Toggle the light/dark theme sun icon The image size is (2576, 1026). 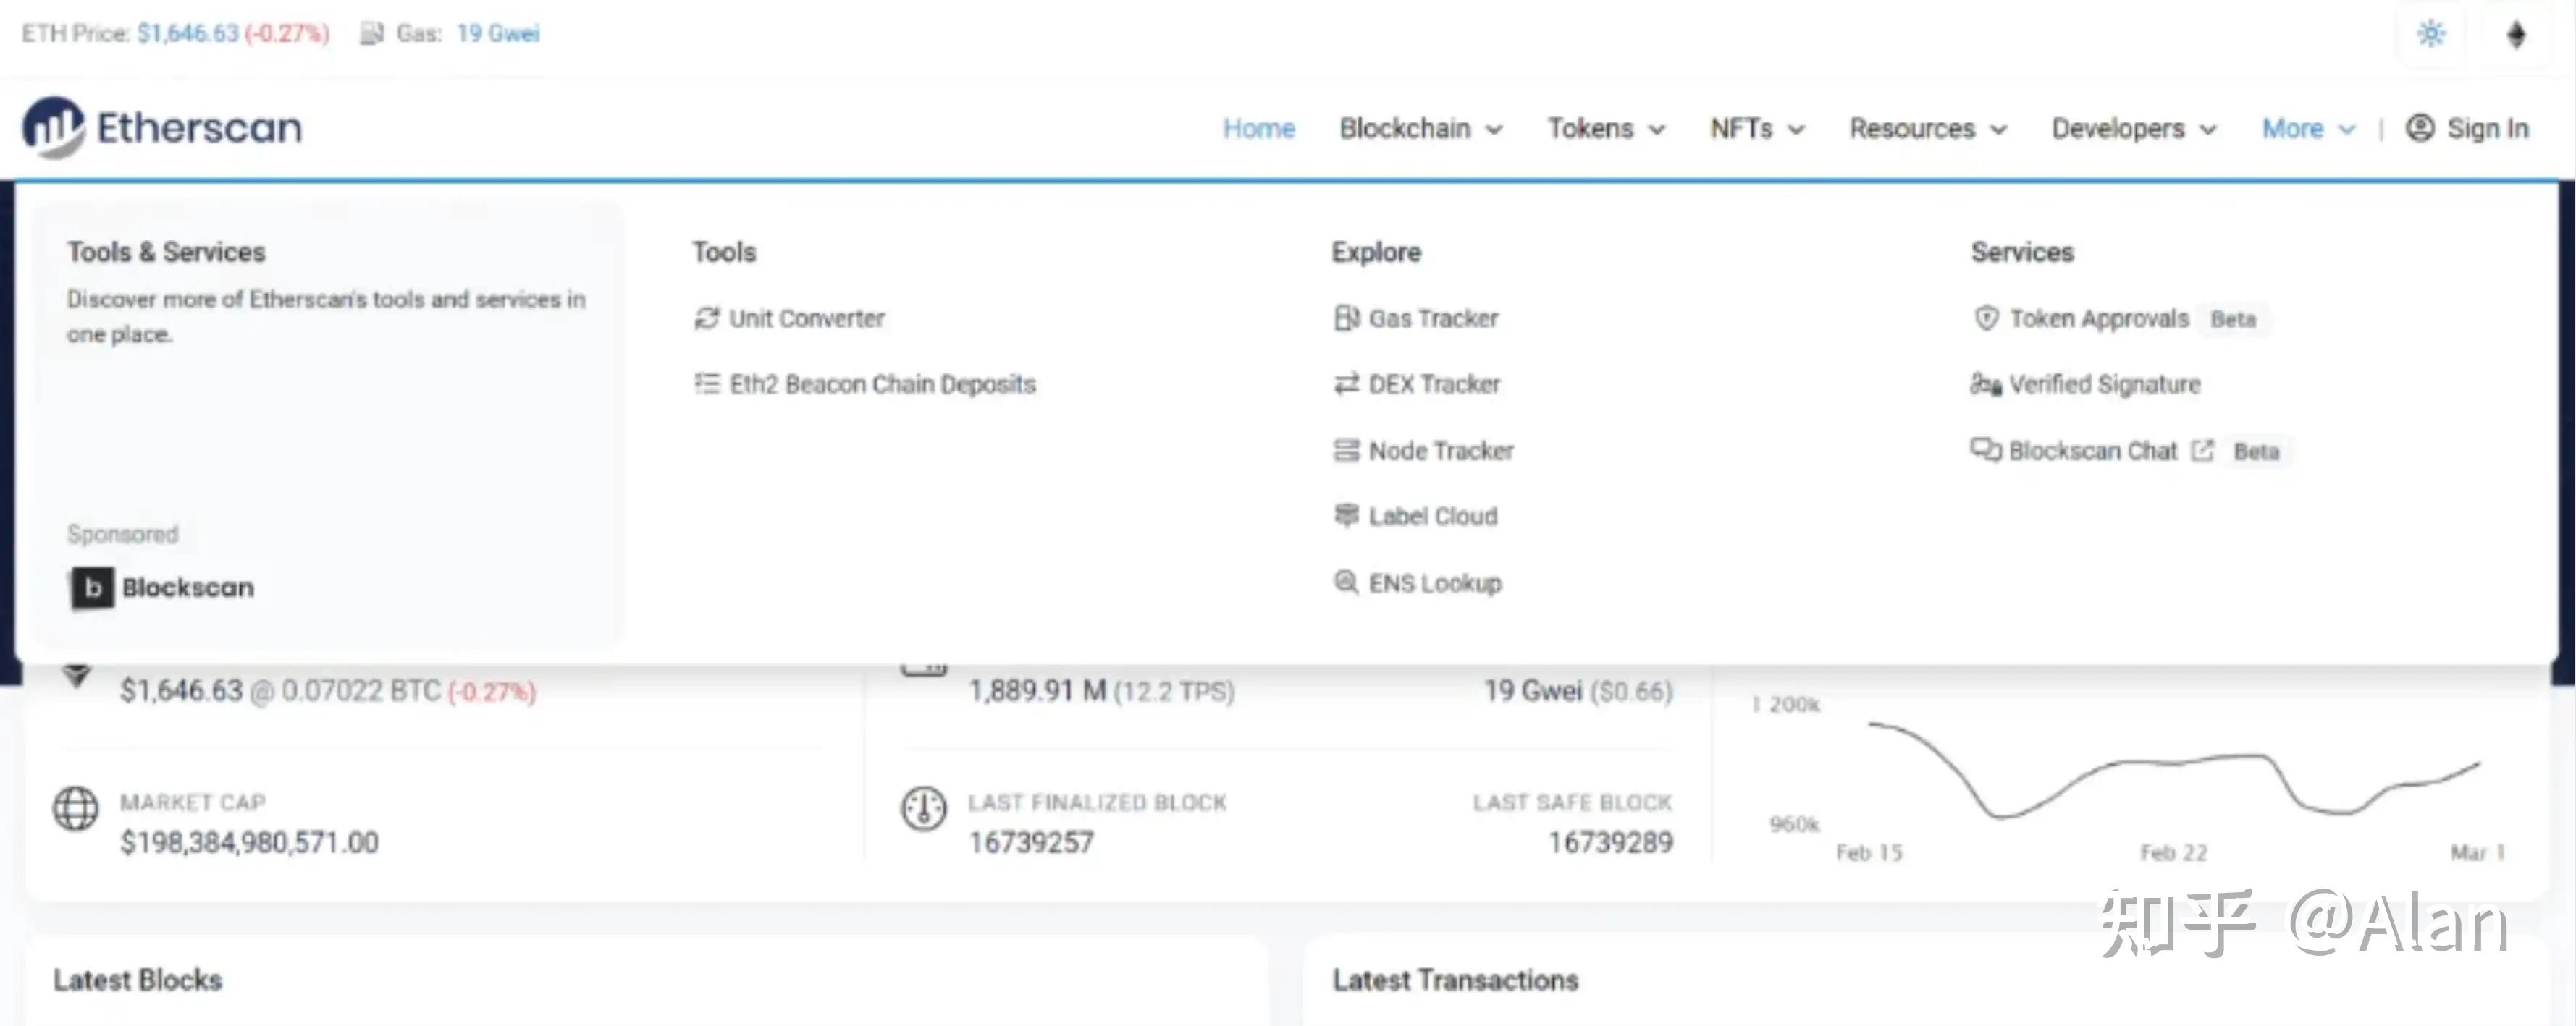(2431, 34)
